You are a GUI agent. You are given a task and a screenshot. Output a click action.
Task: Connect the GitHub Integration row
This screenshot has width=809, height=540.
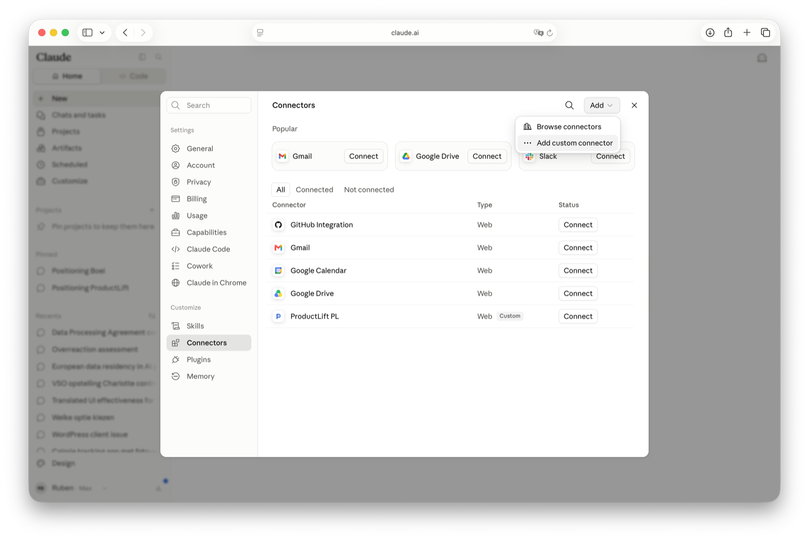(578, 225)
